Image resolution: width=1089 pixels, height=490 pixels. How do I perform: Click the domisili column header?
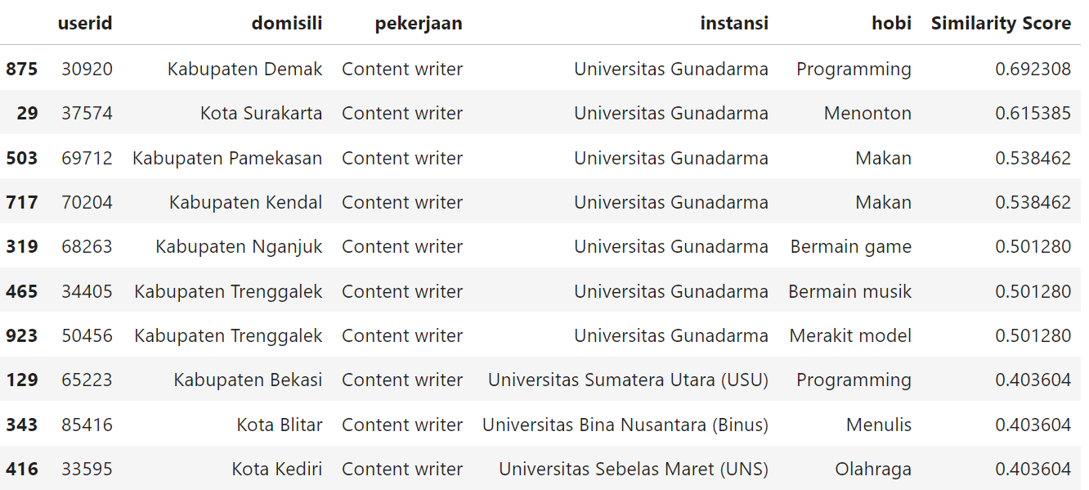pos(286,24)
